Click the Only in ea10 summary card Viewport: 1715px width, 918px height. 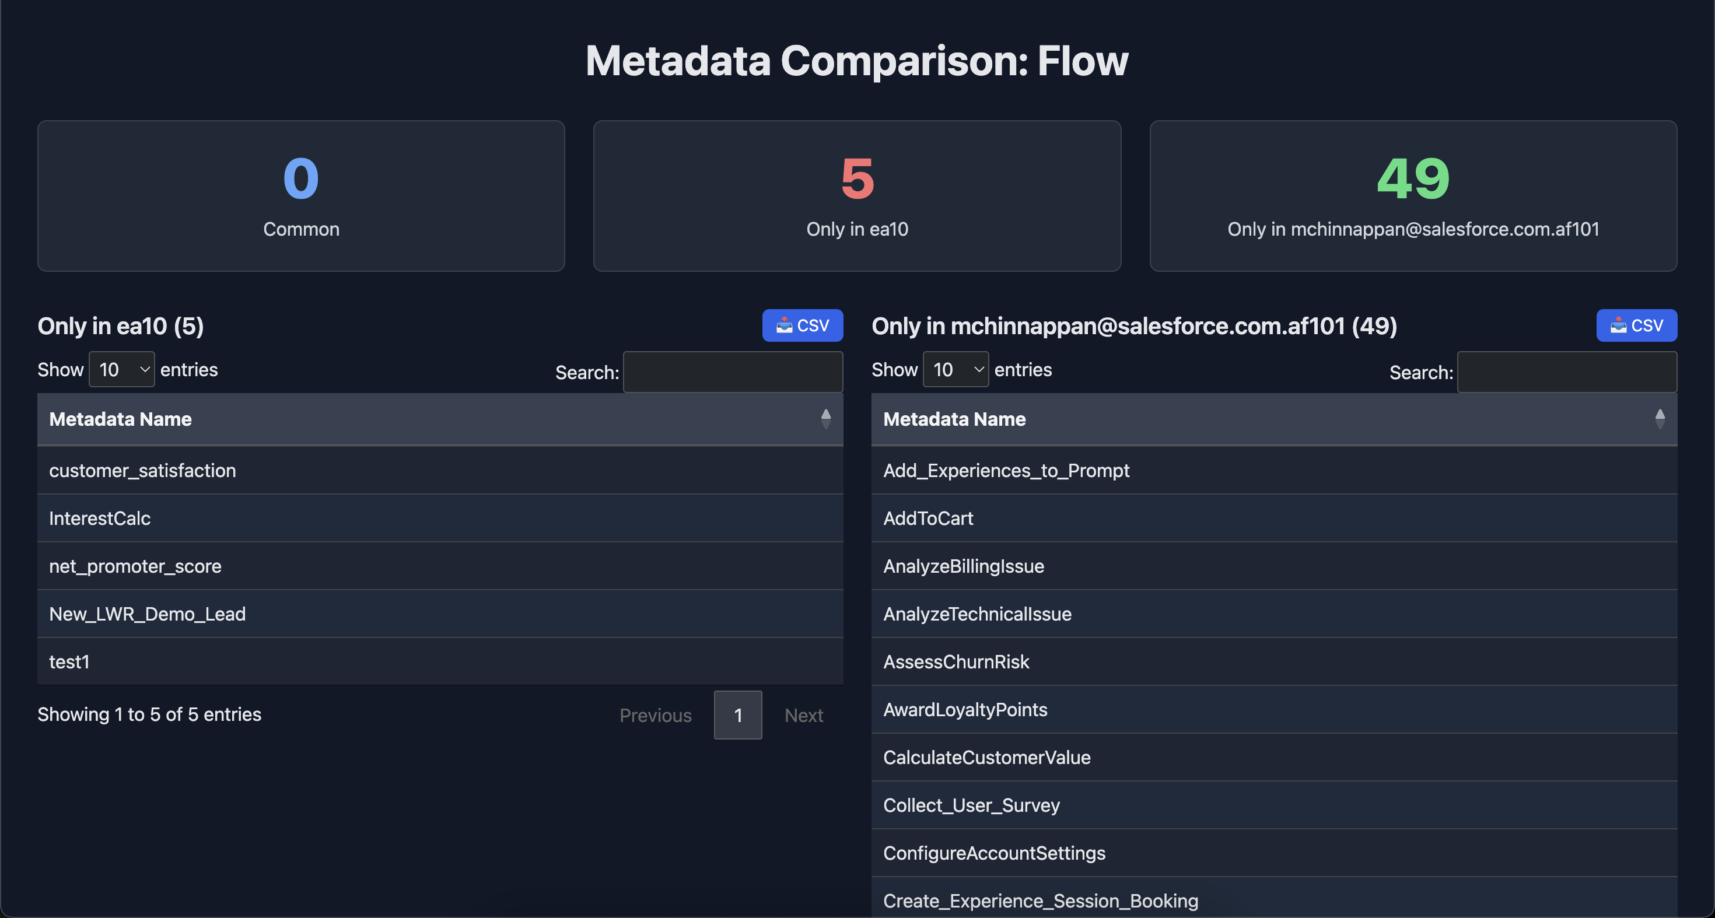click(x=857, y=196)
